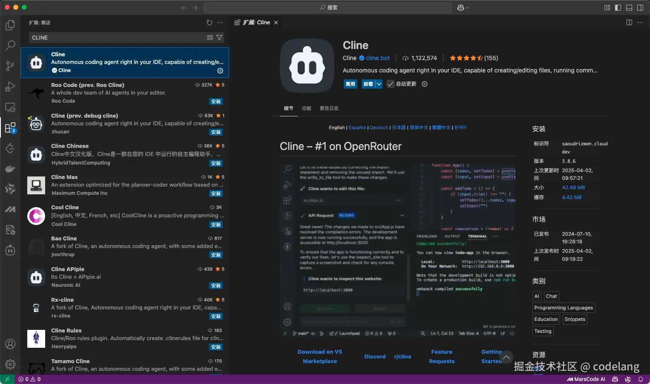Viewport: 650px width, 384px height.
Task: Toggle the auto-update checkbox
Action: [390, 84]
